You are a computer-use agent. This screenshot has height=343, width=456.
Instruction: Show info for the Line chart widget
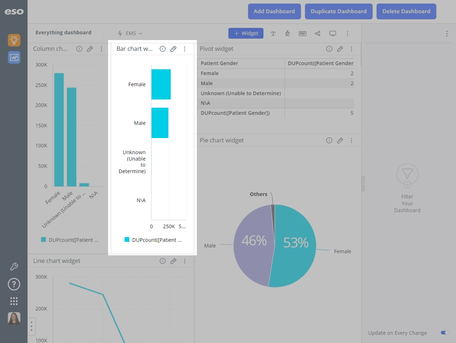pos(162,261)
